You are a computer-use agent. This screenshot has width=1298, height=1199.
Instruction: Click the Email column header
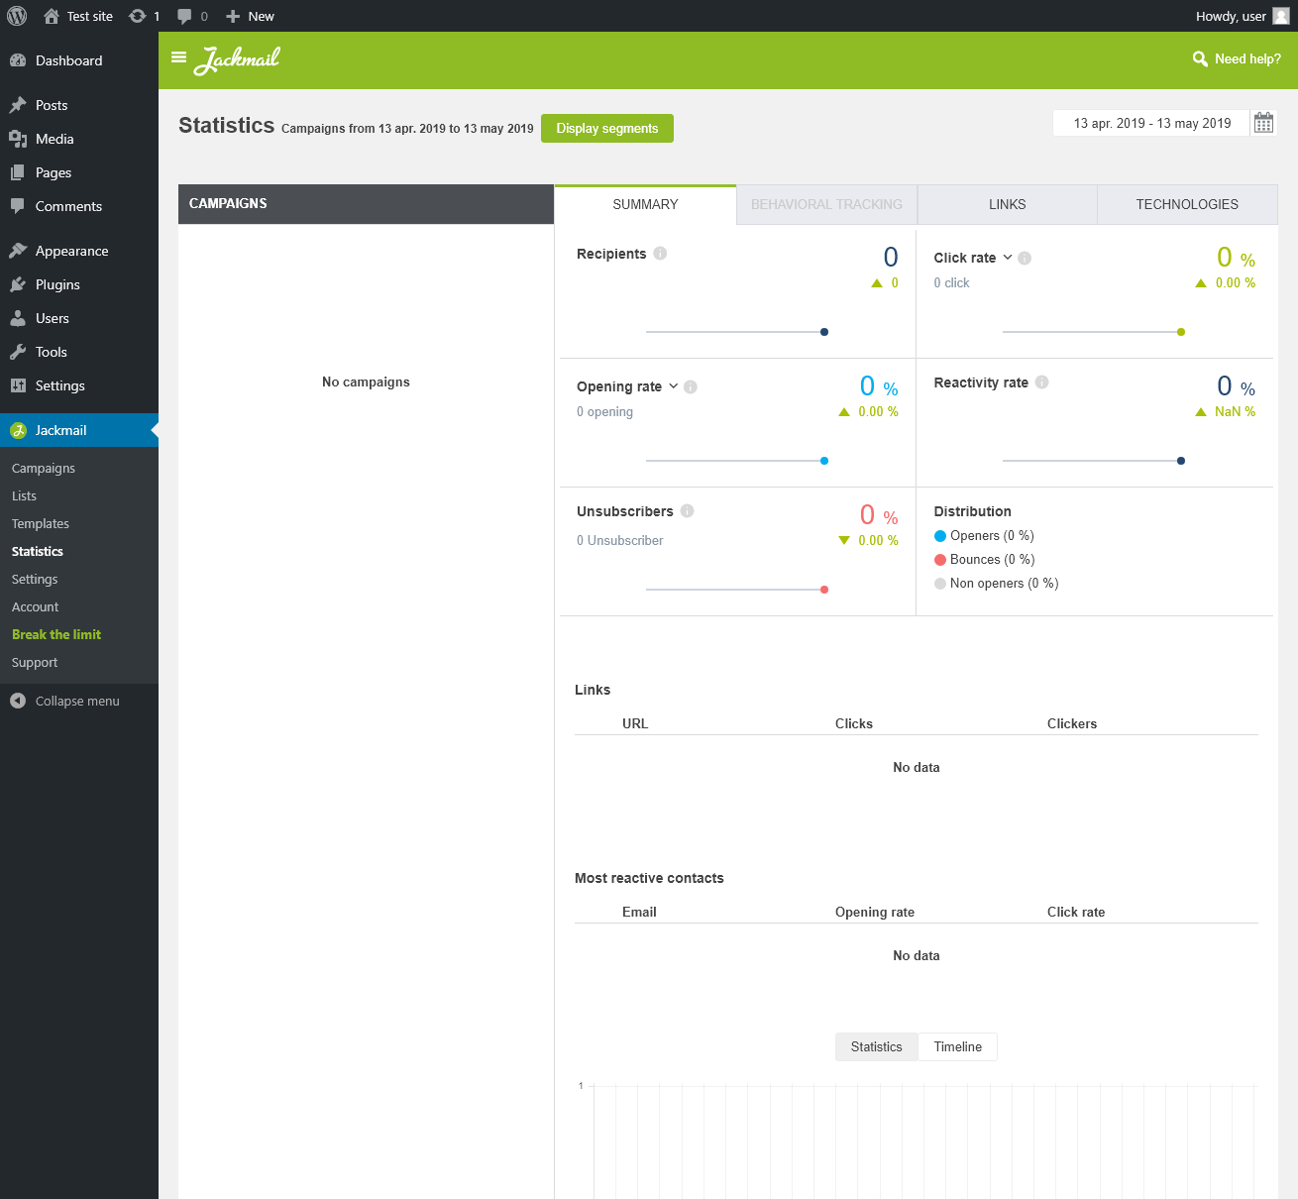point(639,912)
